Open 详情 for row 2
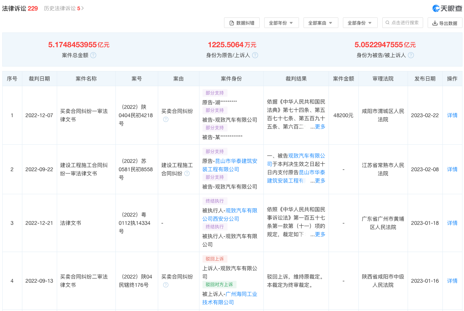464x311 pixels. click(452, 169)
